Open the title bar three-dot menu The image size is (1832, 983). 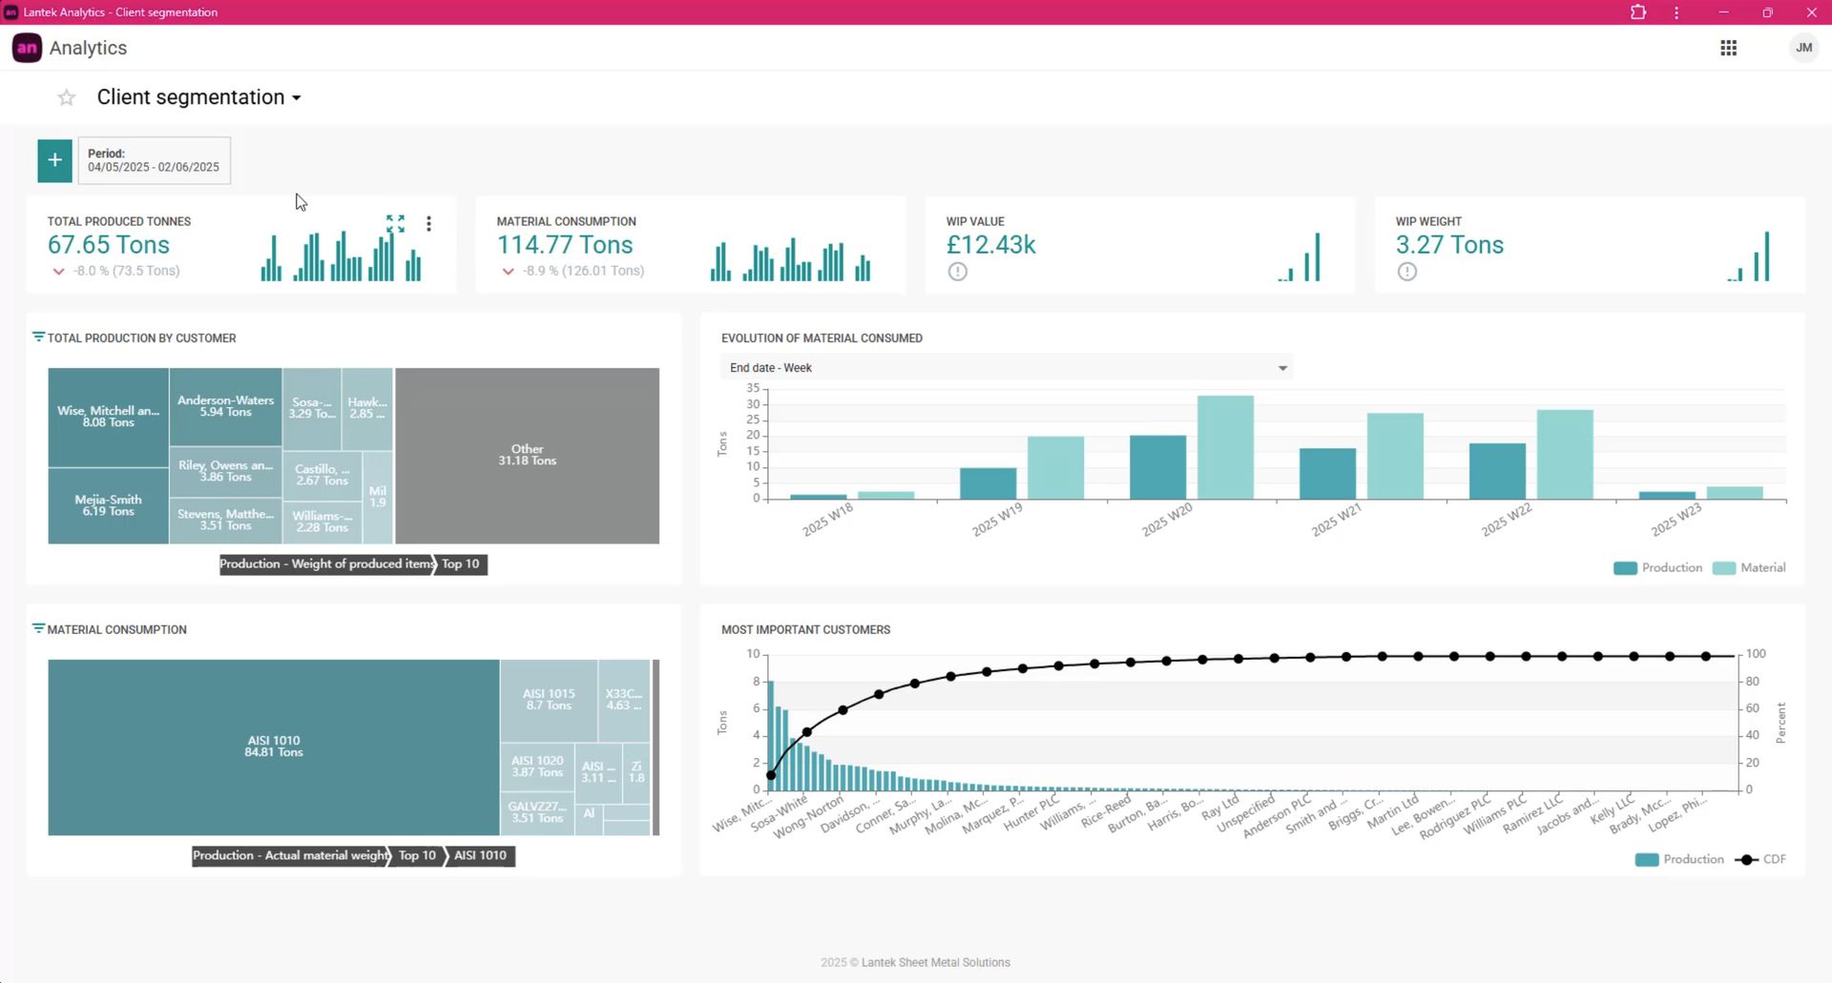(1676, 12)
